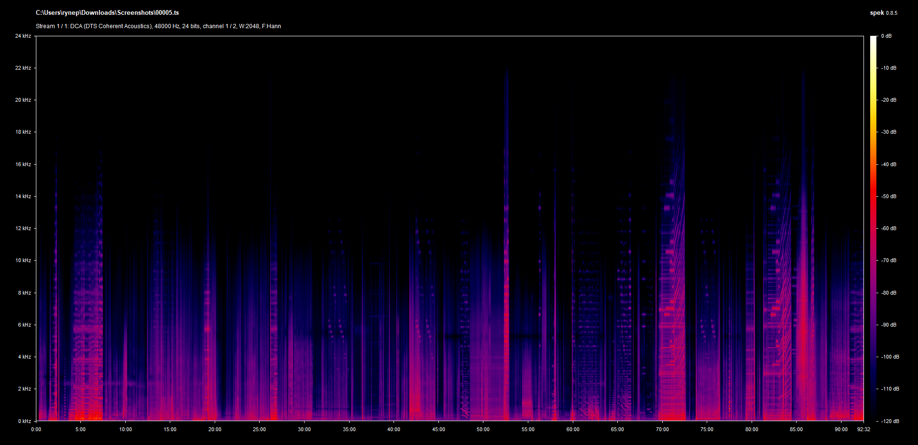
Task: Click the 0 dB scale label
Action: [x=886, y=36]
